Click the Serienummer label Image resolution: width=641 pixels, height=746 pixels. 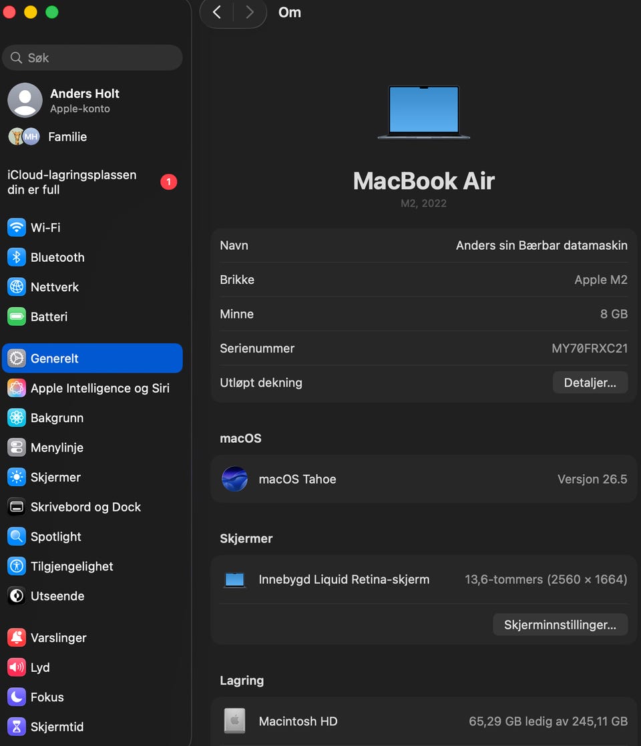pyautogui.click(x=257, y=348)
